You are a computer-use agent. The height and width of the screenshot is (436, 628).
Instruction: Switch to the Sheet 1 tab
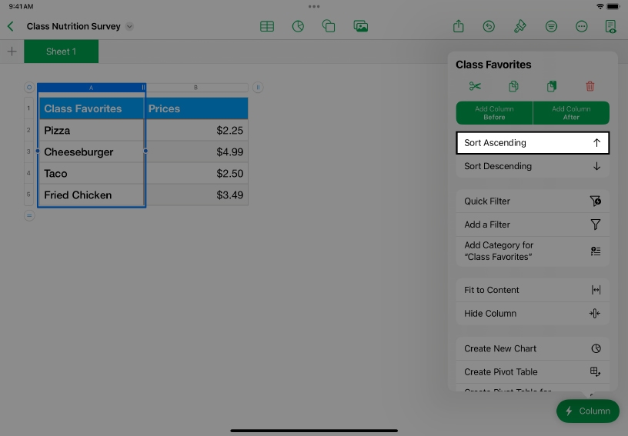pos(62,52)
